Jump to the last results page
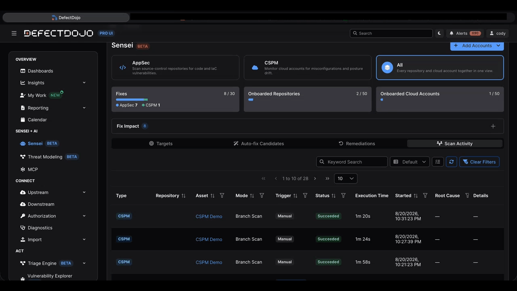517x291 pixels. (x=327, y=178)
